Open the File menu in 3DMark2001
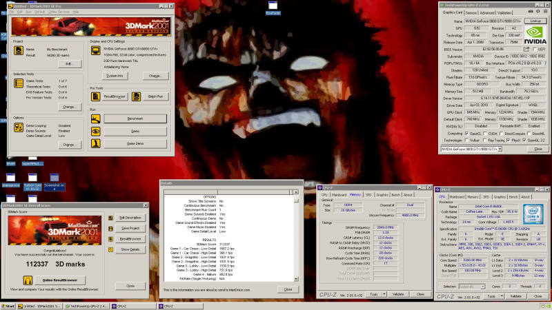 11,12
